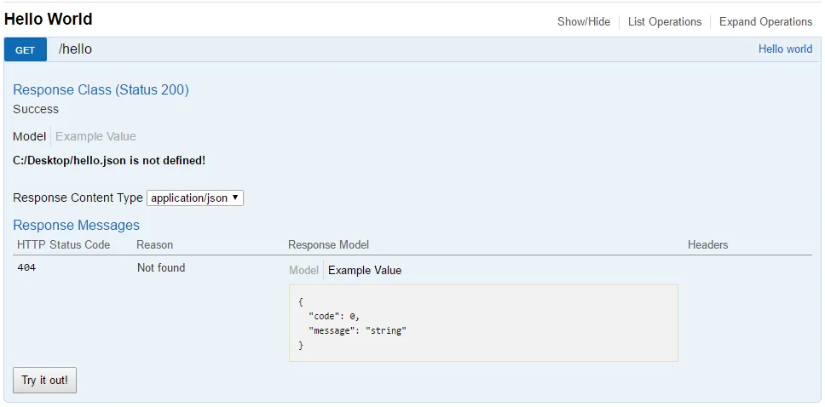825x407 pixels.
Task: Click the Response Messages heading
Action: pyautogui.click(x=76, y=225)
